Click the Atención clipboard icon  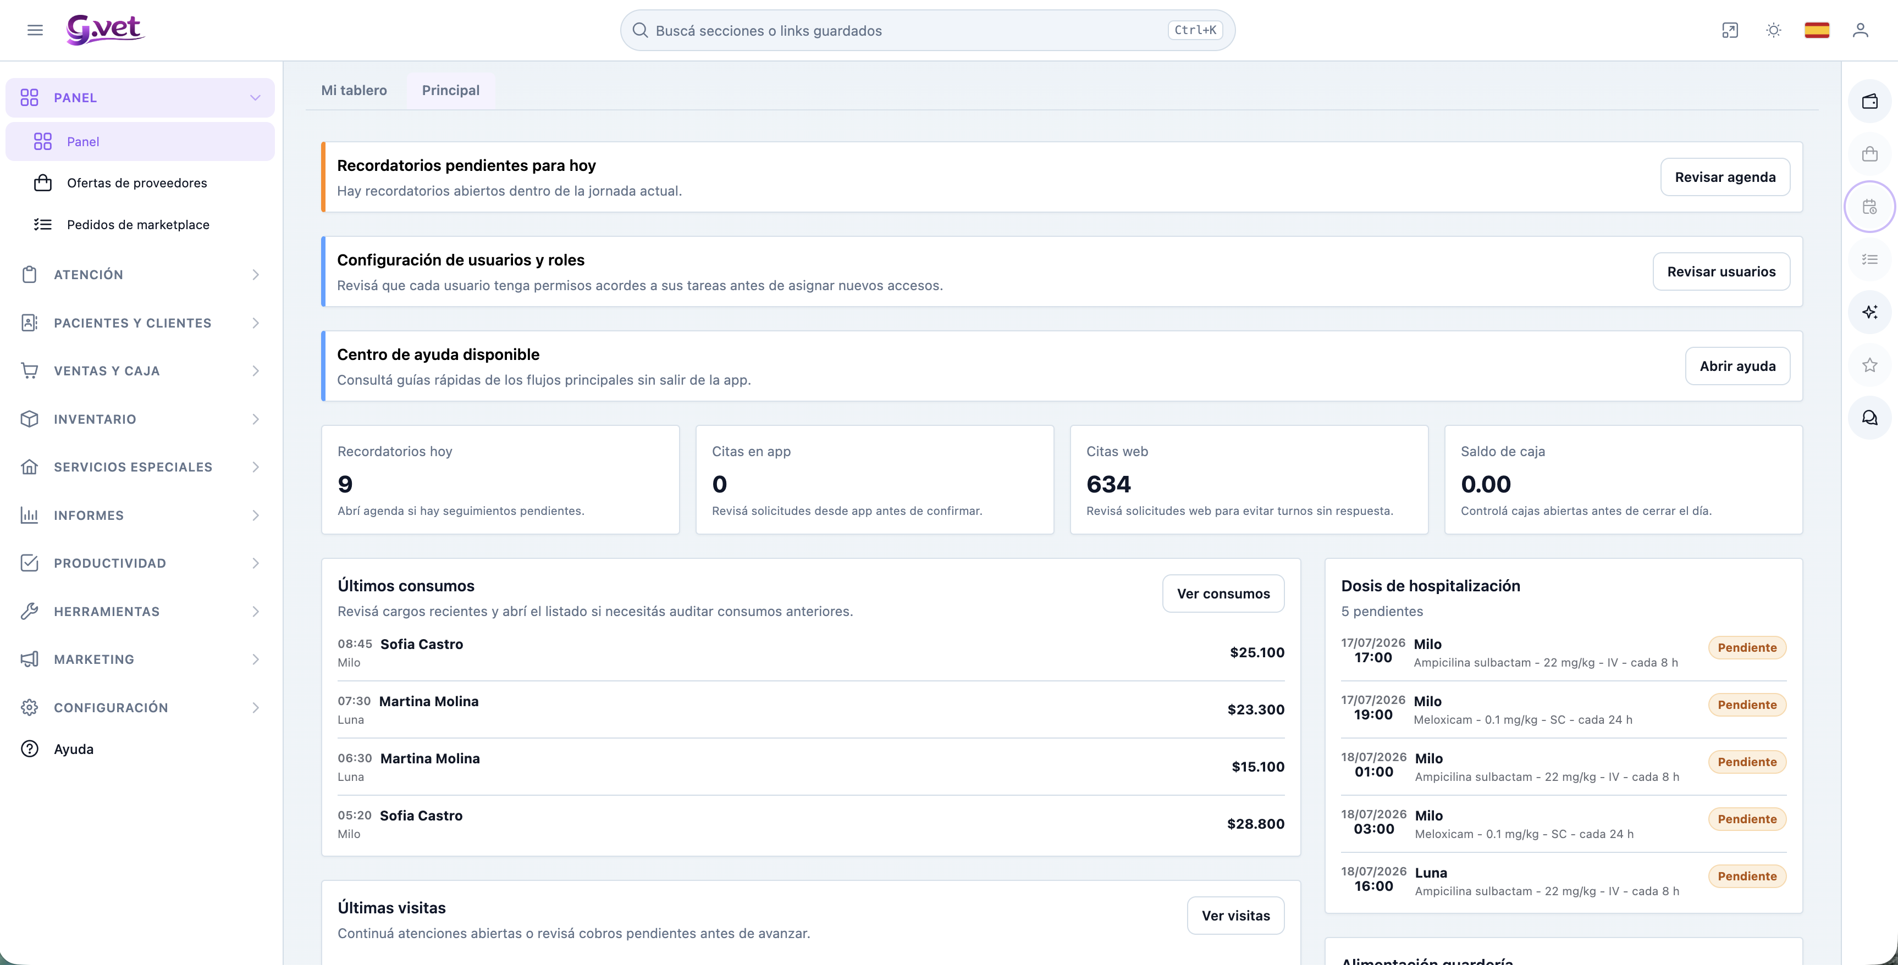(30, 275)
